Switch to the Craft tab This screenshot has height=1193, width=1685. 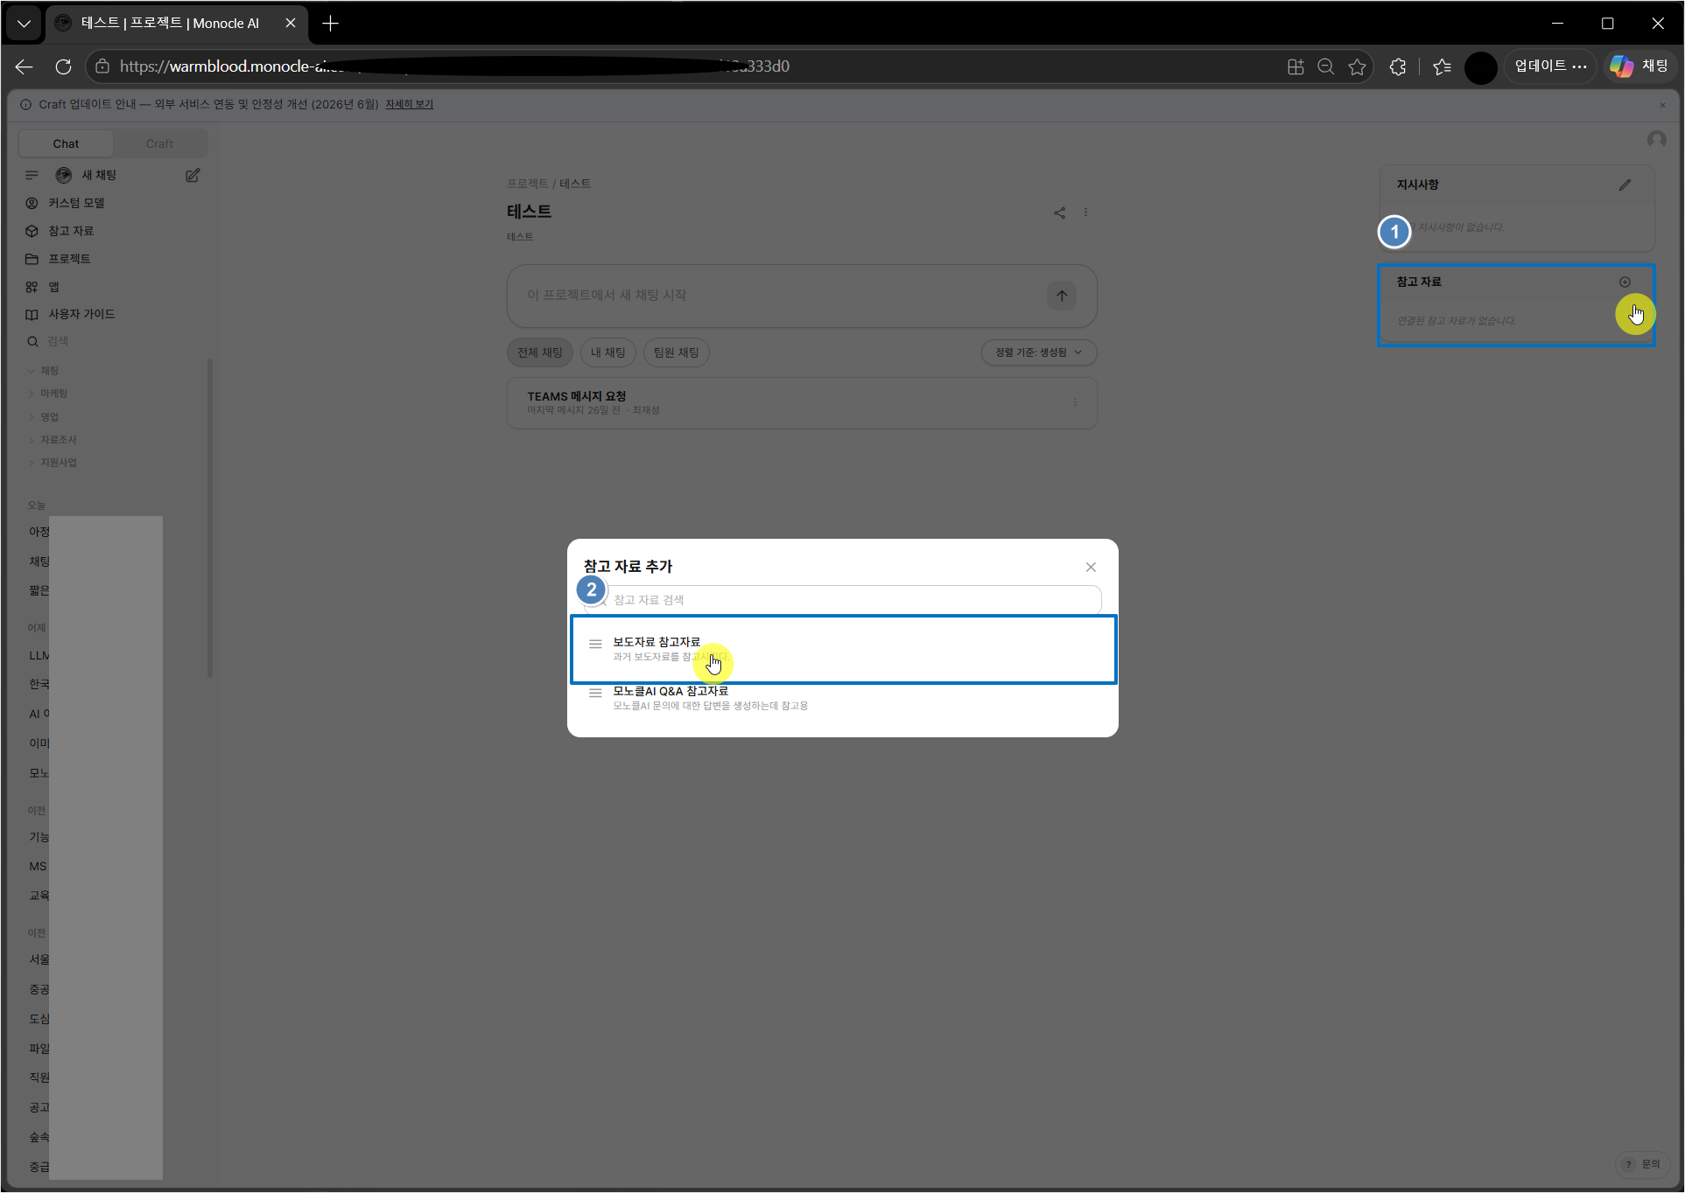click(159, 143)
